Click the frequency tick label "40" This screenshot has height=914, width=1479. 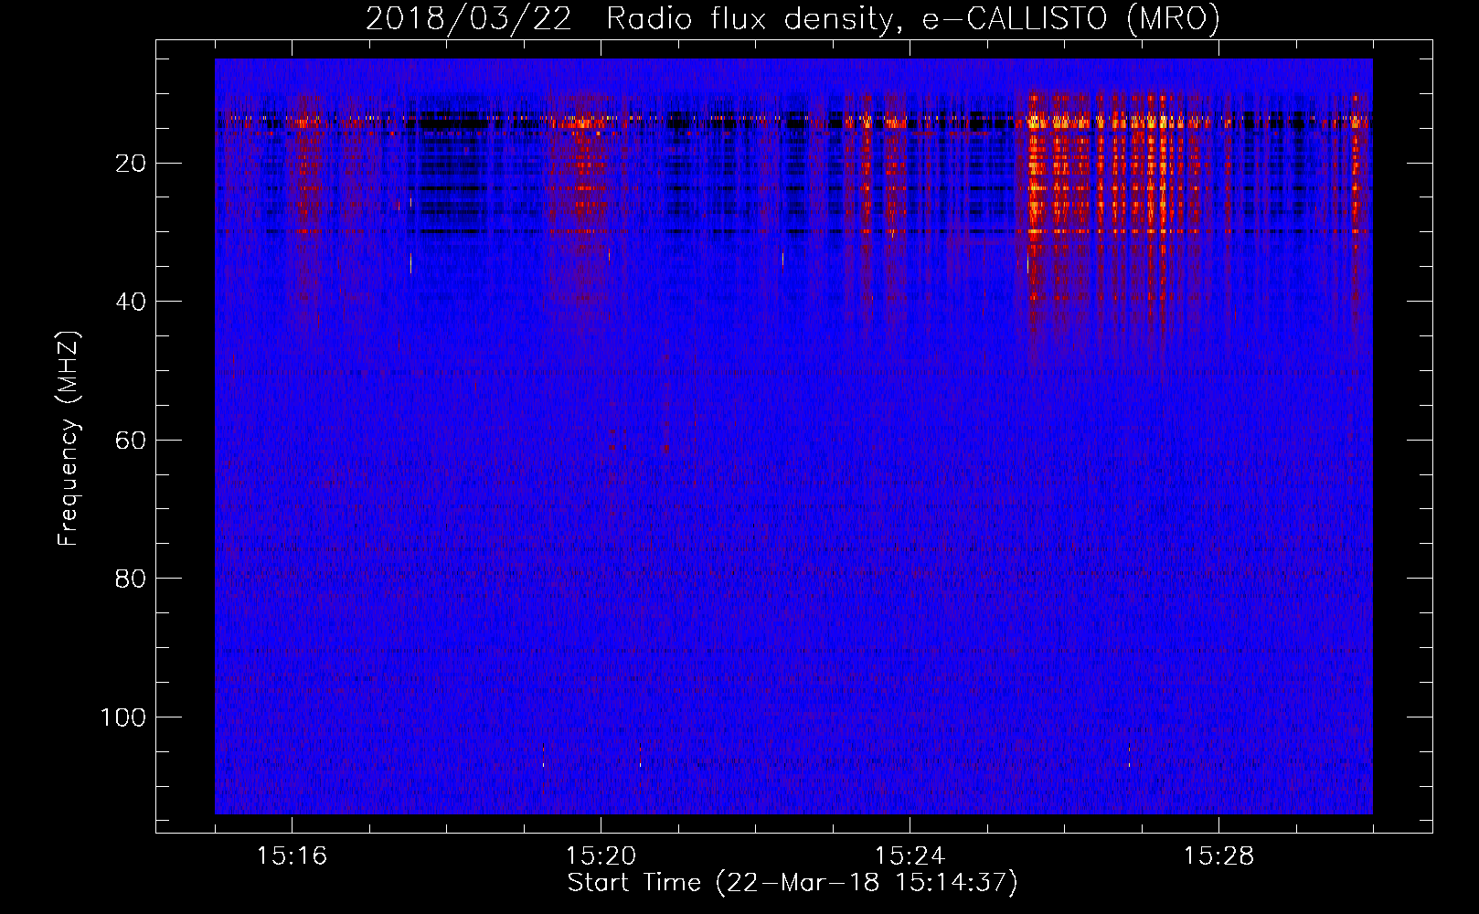point(131,302)
